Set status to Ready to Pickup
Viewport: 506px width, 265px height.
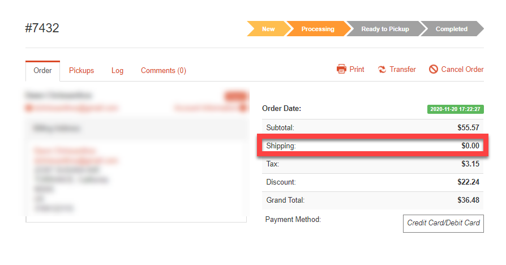pyautogui.click(x=385, y=29)
